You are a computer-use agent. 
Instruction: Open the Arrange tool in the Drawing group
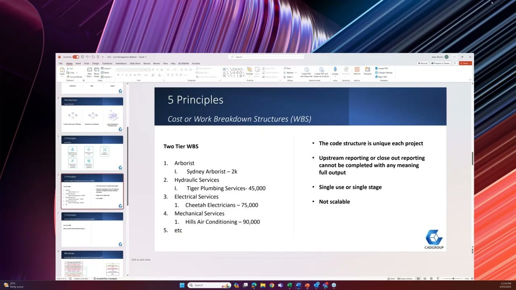click(x=250, y=71)
